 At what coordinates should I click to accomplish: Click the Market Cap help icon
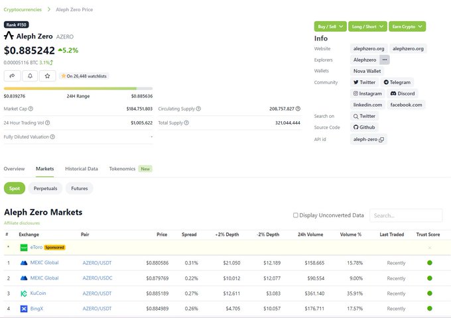pyautogui.click(x=31, y=109)
